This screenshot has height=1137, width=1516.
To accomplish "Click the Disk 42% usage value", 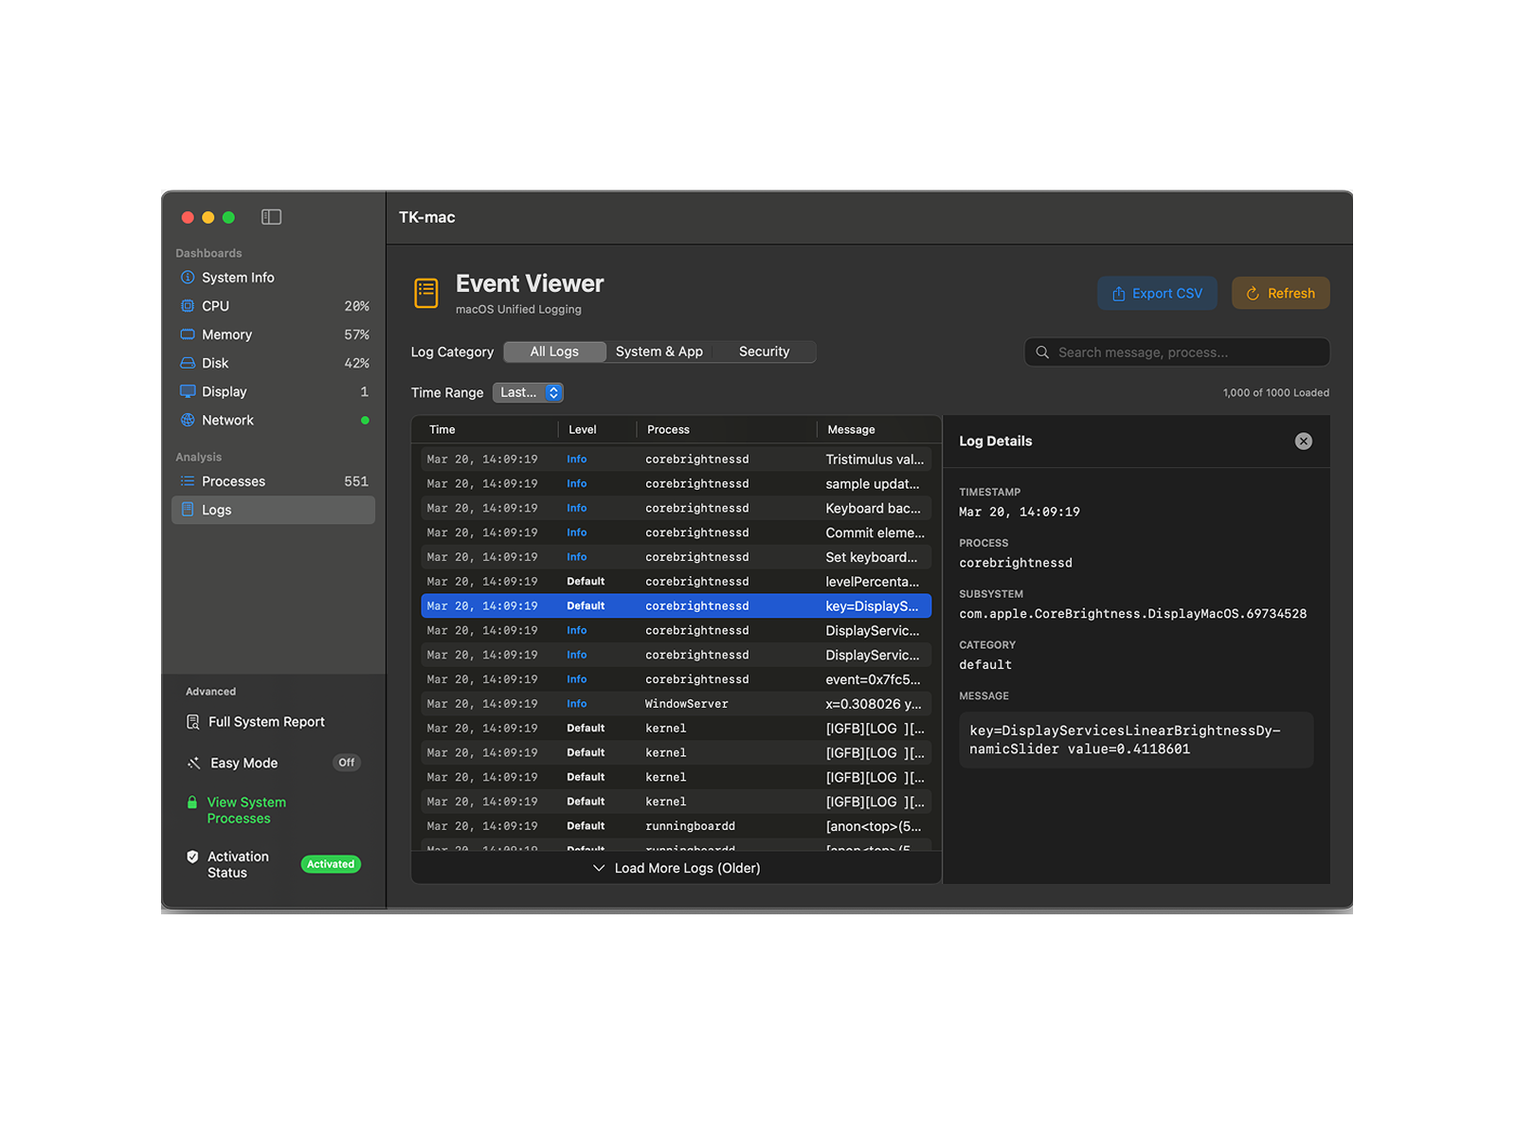I will (356, 363).
